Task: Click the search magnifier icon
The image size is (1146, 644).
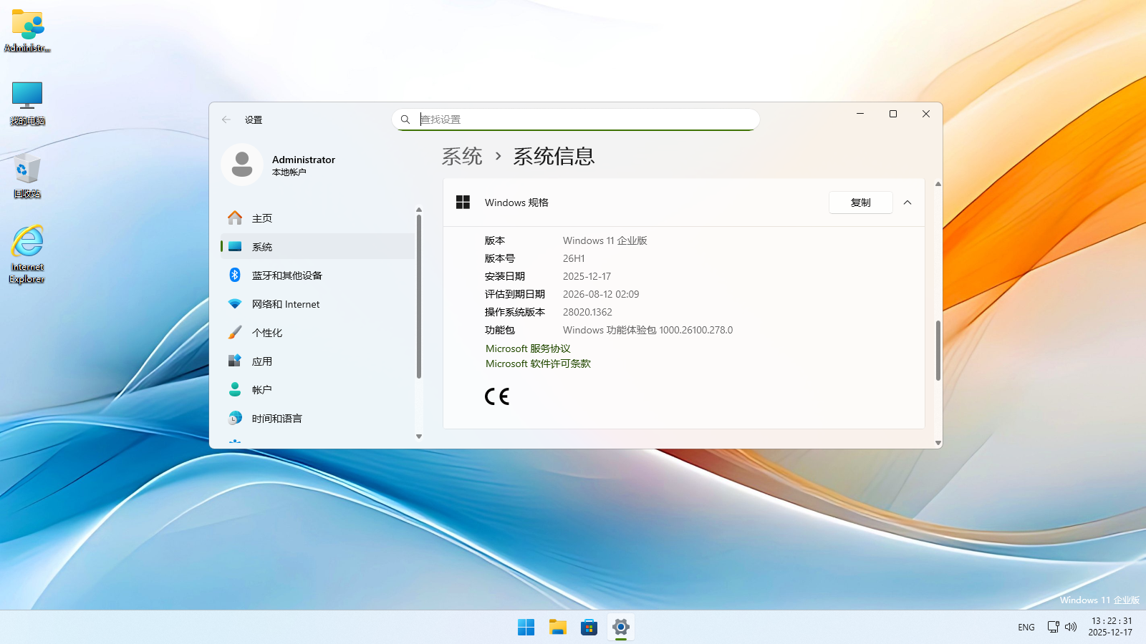Action: (x=405, y=119)
